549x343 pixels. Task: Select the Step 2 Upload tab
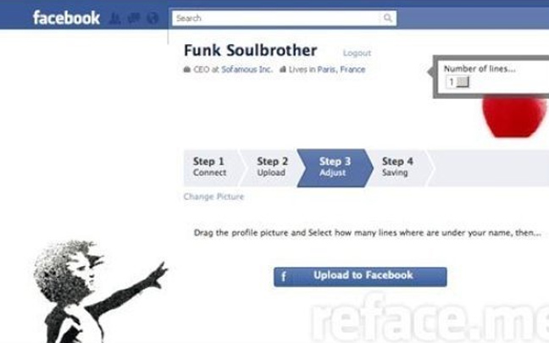(271, 168)
